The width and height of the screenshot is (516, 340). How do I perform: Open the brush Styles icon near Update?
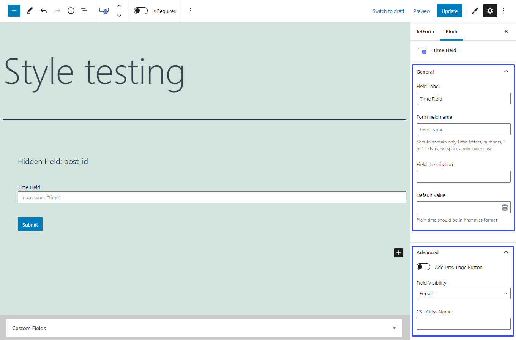pos(475,11)
